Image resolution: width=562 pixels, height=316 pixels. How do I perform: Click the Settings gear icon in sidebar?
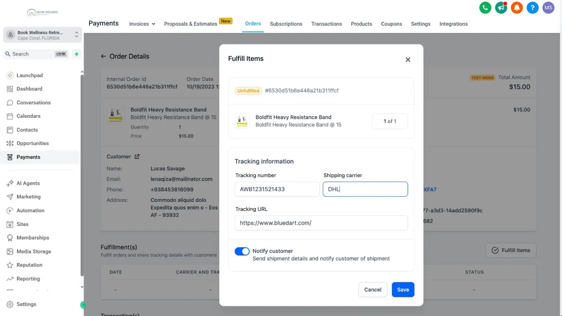(10, 304)
